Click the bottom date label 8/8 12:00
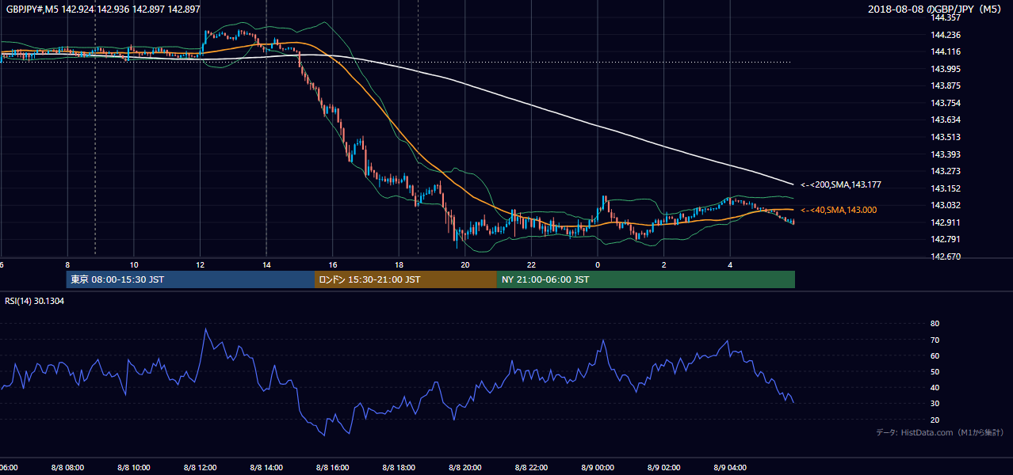Viewport: 1013px width, 475px height. pyautogui.click(x=200, y=467)
